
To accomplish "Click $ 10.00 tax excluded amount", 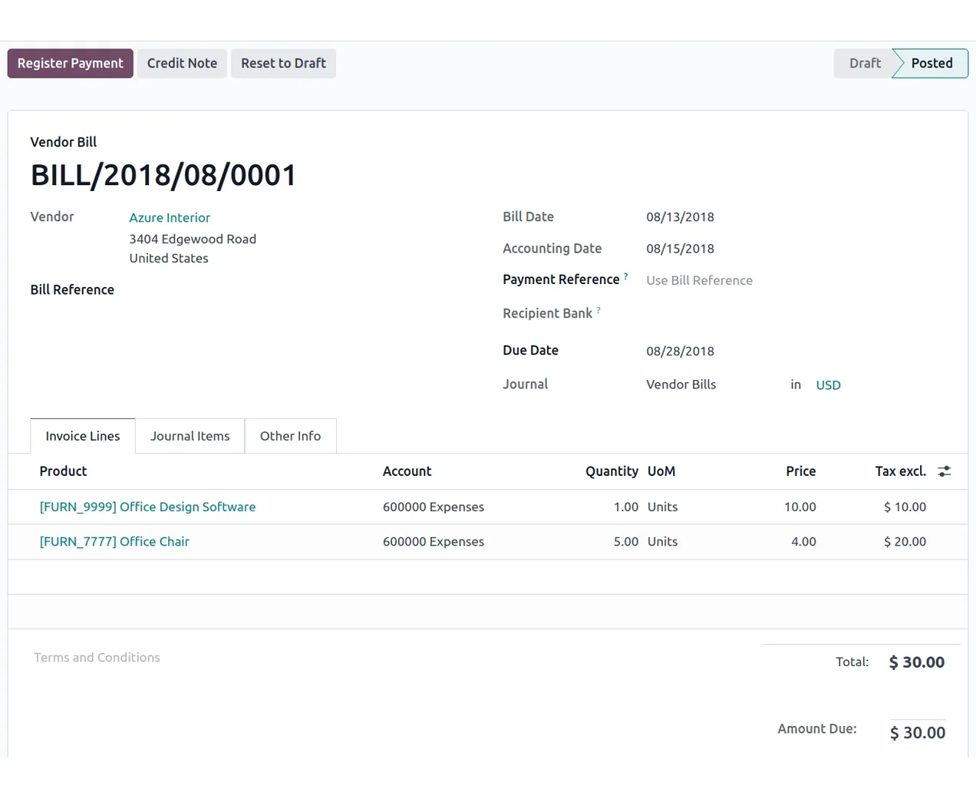I will click(905, 507).
